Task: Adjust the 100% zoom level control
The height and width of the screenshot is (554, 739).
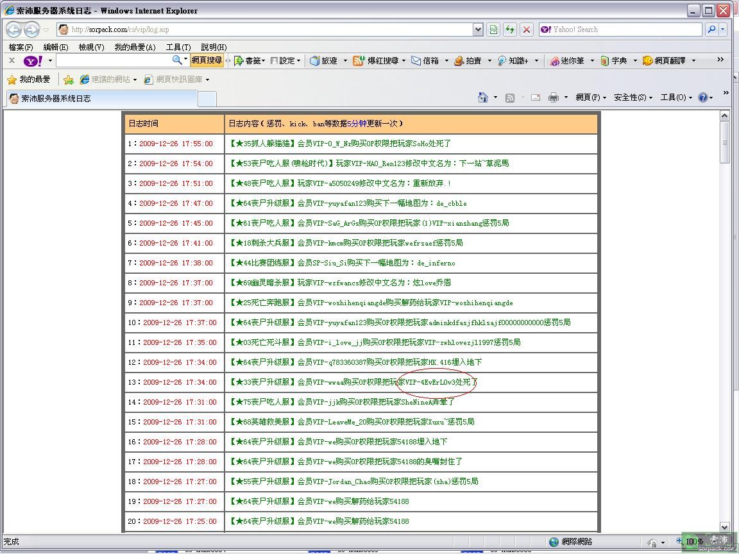Action: [692, 542]
